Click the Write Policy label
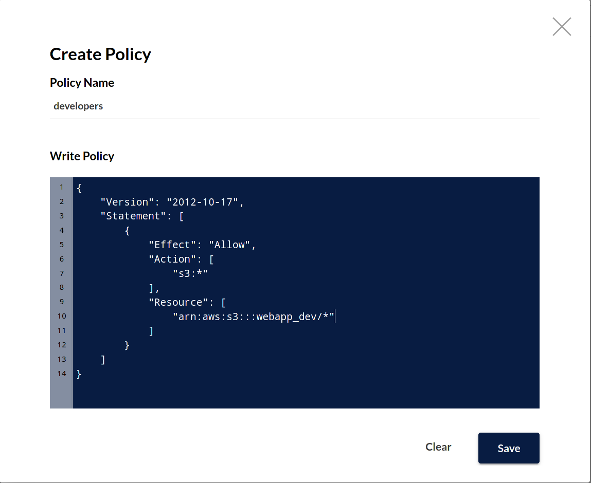 pos(82,156)
